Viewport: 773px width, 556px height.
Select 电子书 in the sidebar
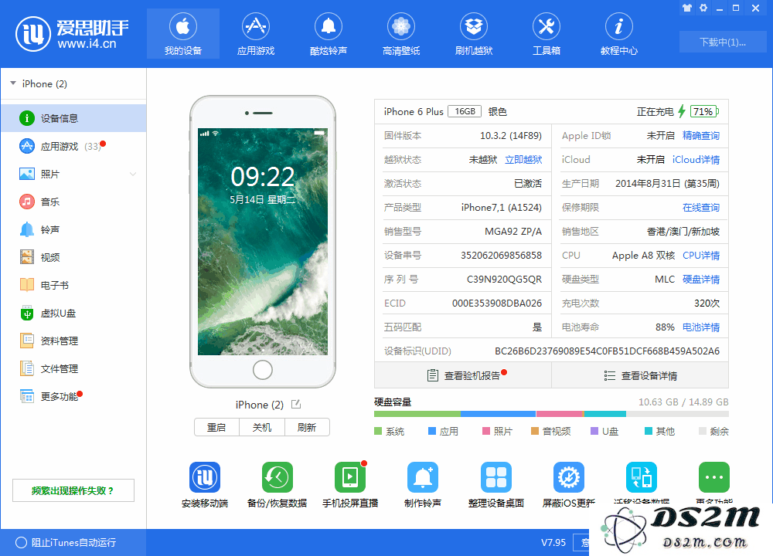[73, 285]
